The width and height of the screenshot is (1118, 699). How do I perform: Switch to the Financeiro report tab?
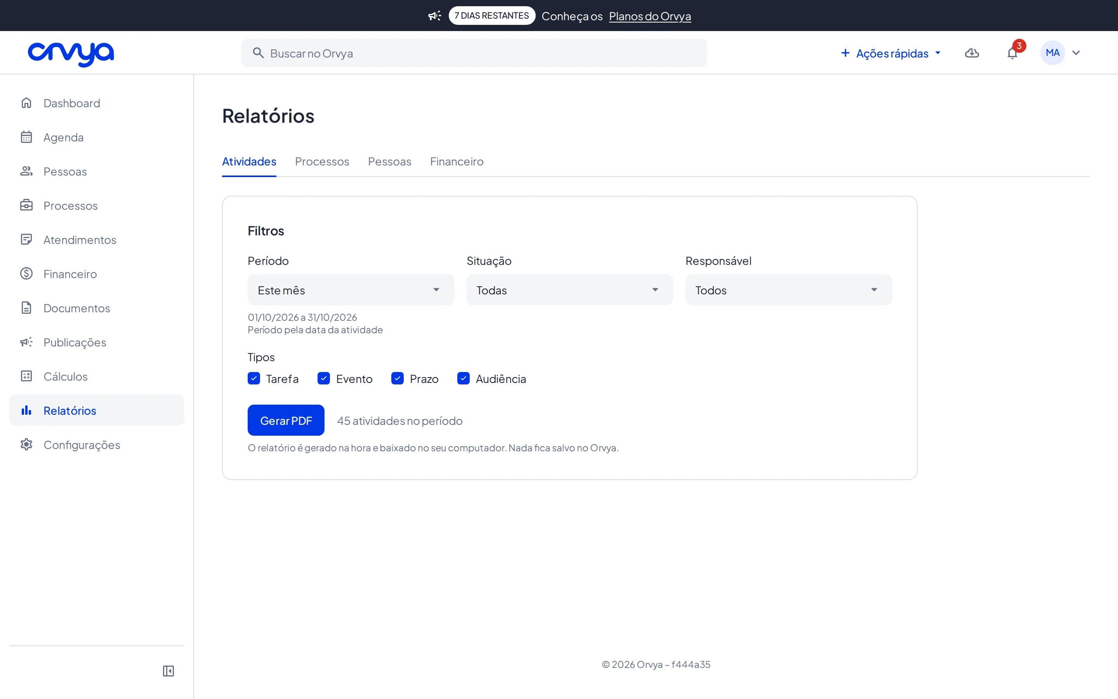(x=457, y=161)
